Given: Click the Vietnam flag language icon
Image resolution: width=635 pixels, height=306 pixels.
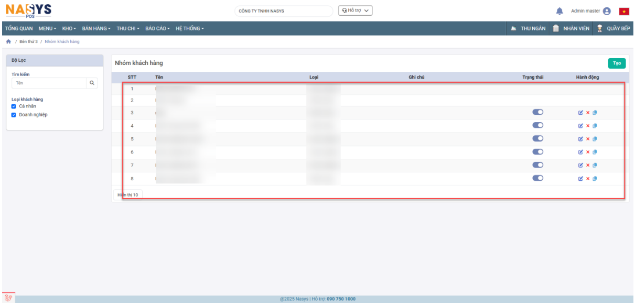Looking at the screenshot, I should [623, 11].
